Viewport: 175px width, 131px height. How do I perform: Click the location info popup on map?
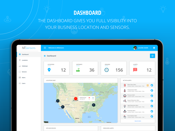87,98
